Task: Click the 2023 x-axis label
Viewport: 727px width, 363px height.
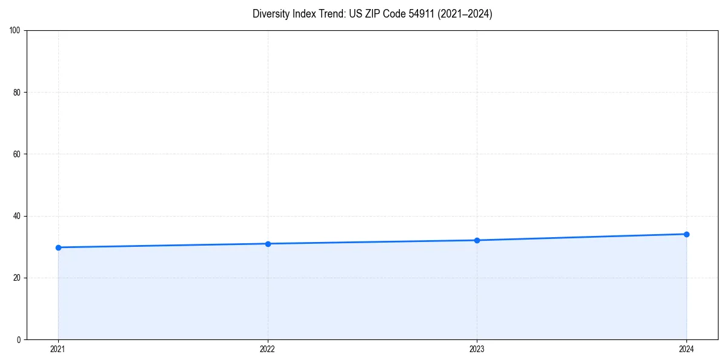Action: click(477, 349)
